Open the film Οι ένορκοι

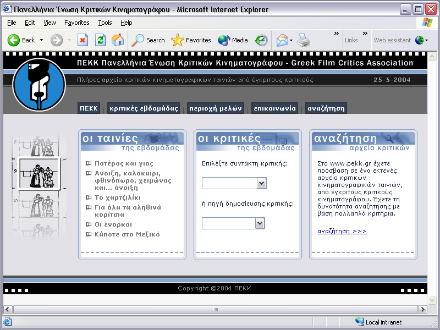pos(113,224)
